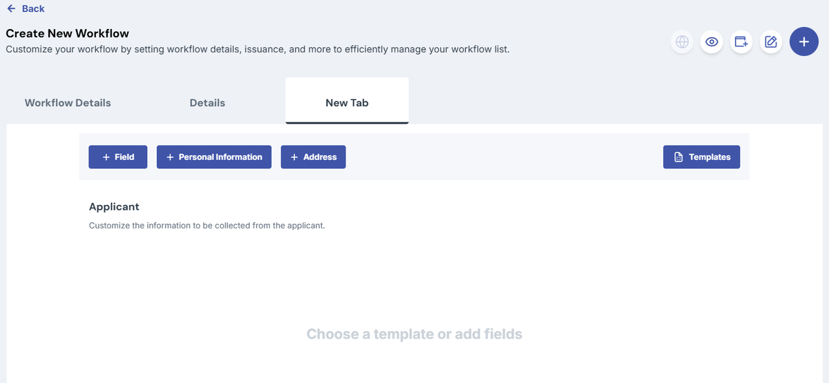Screen dimensions: 829x383
Task: Click the edit pencil icon
Action: [x=771, y=42]
